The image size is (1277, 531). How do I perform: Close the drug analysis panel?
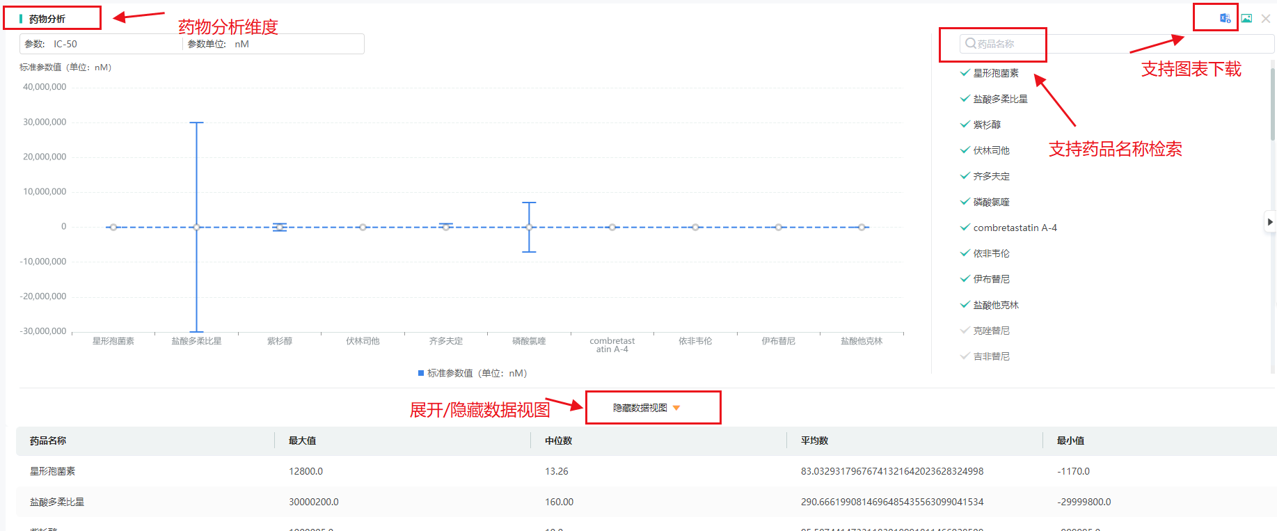pyautogui.click(x=1266, y=19)
